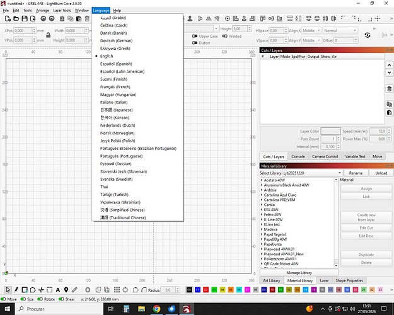Switch to the Art Library tab

272,280
